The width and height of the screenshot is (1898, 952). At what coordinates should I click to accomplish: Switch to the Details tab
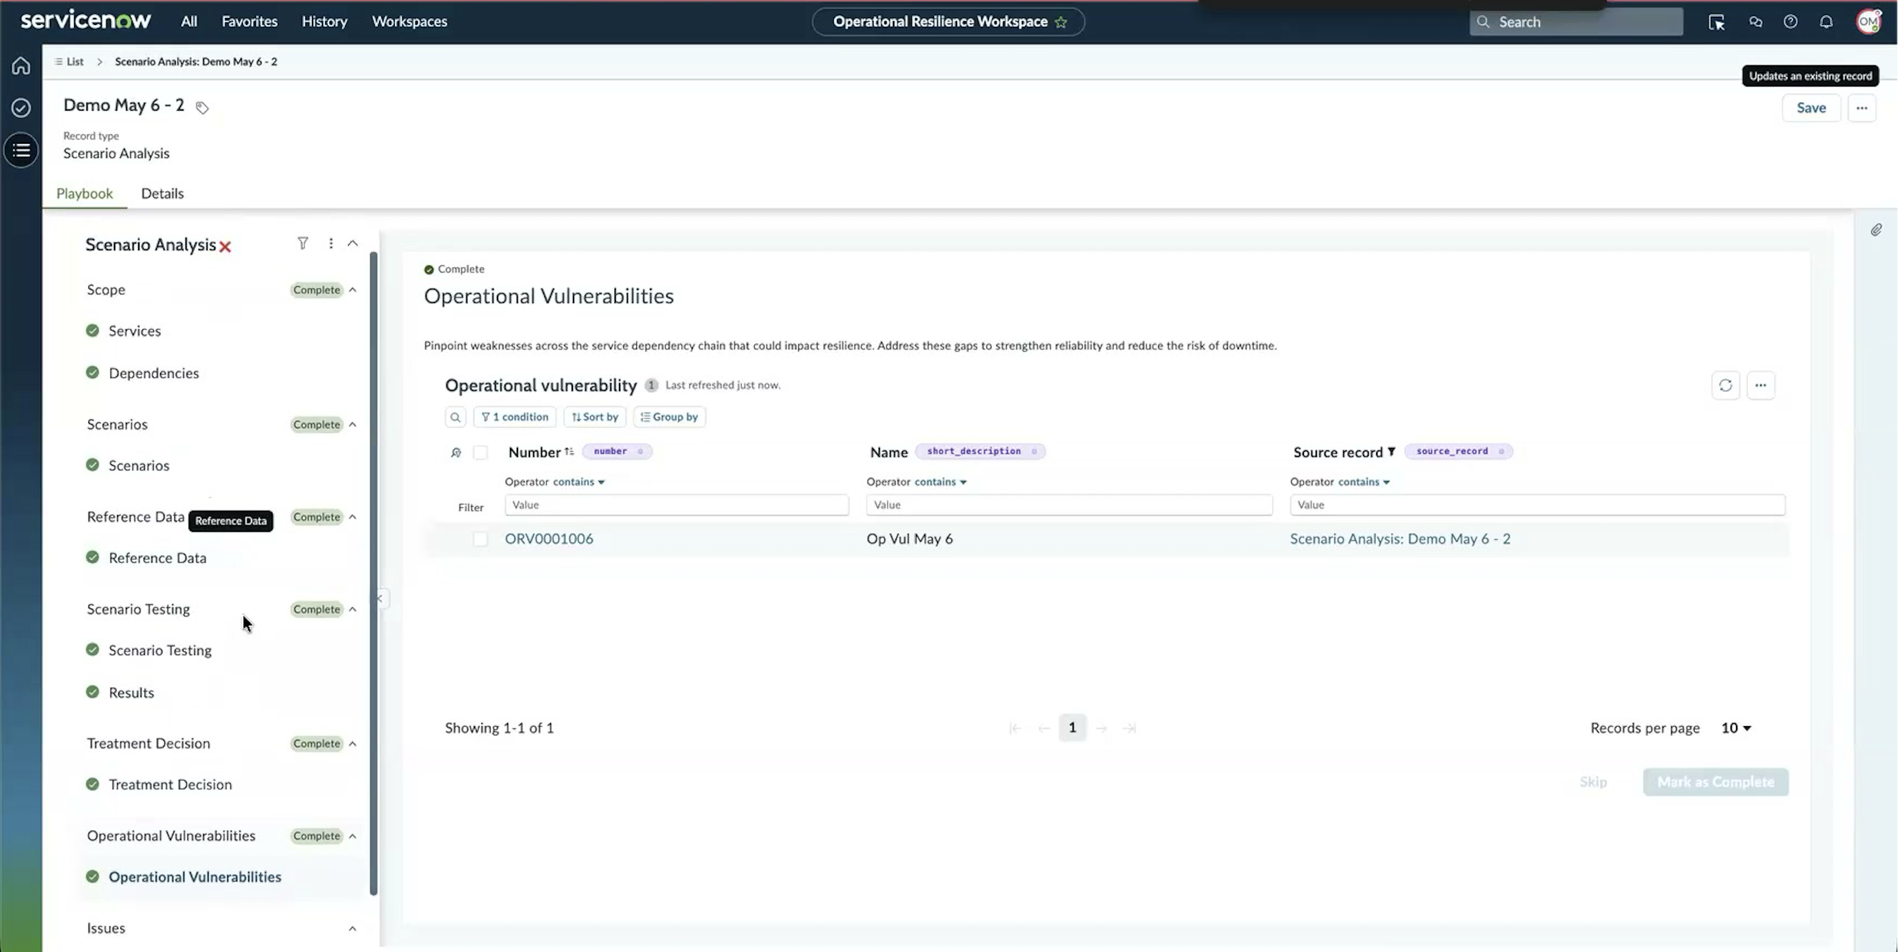pyautogui.click(x=162, y=193)
